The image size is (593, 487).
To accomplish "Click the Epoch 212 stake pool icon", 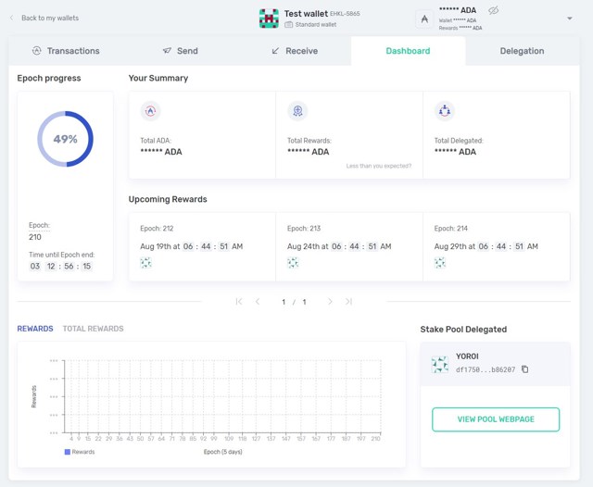I will (x=145, y=263).
